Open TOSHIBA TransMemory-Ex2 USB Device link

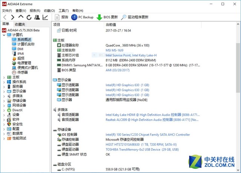[x=142, y=150]
